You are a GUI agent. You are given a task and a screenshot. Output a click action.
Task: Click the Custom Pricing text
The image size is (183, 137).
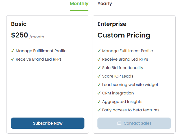tap(124, 35)
